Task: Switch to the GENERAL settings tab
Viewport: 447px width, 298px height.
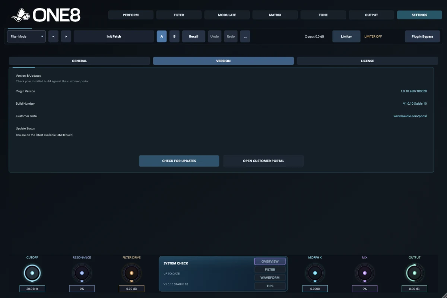Action: point(79,61)
